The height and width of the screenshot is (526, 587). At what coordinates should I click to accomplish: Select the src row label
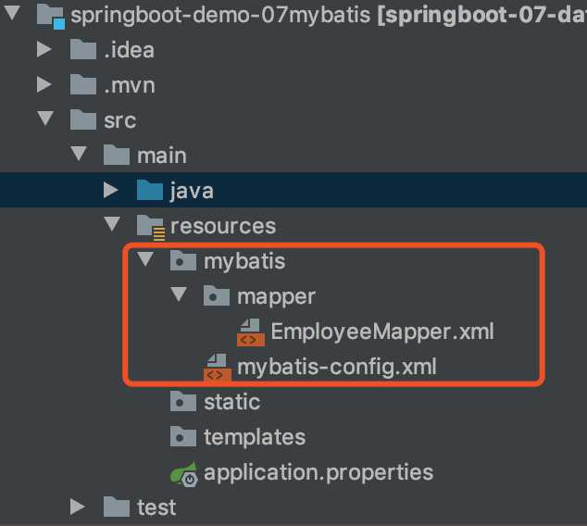pos(119,120)
